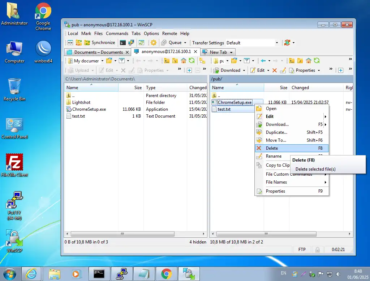The width and height of the screenshot is (370, 281).
Task: Expand the Transfer Settings Default dropdown
Action: [277, 43]
